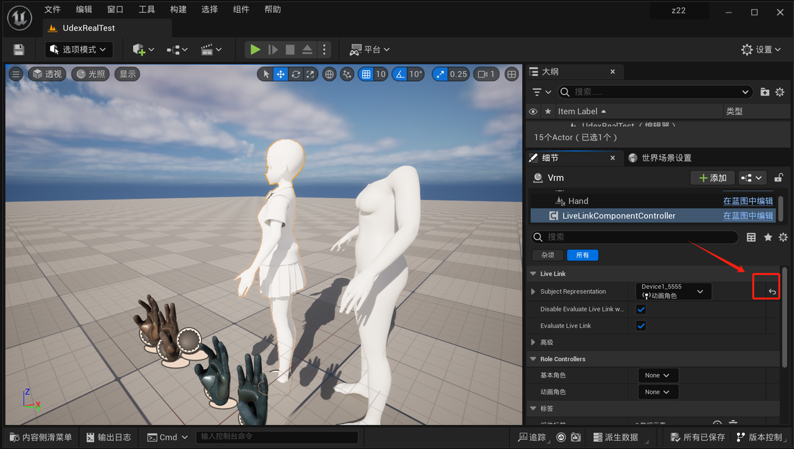Open the 文件 menu
Screen dimensions: 794x449
(x=53, y=9)
